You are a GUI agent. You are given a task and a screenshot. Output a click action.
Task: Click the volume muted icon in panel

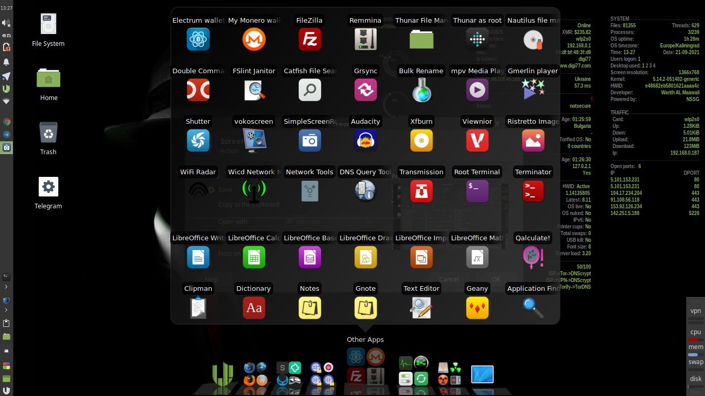tap(6, 23)
